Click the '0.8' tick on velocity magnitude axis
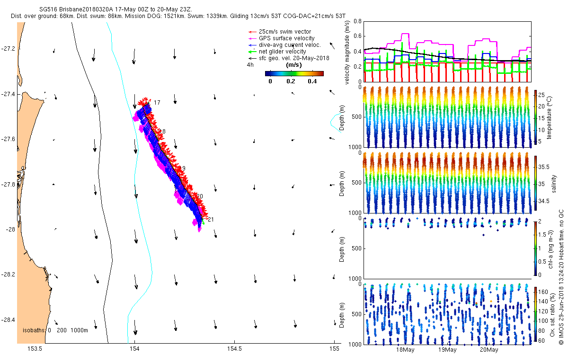This screenshot has width=568, height=355. click(357, 22)
